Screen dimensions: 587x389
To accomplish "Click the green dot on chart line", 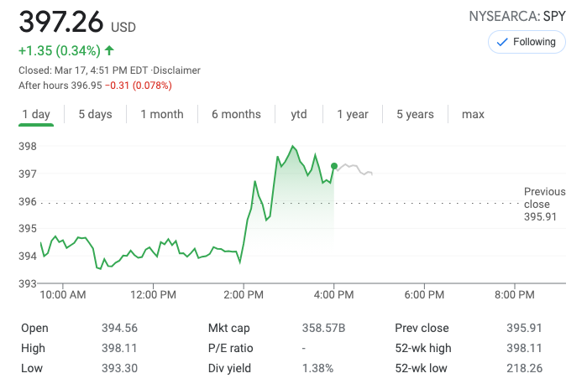I will coord(334,166).
